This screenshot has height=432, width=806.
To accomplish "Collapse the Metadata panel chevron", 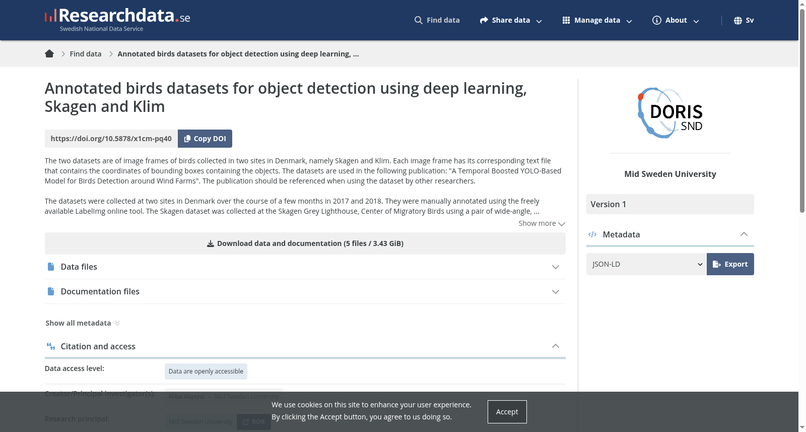I will [744, 234].
